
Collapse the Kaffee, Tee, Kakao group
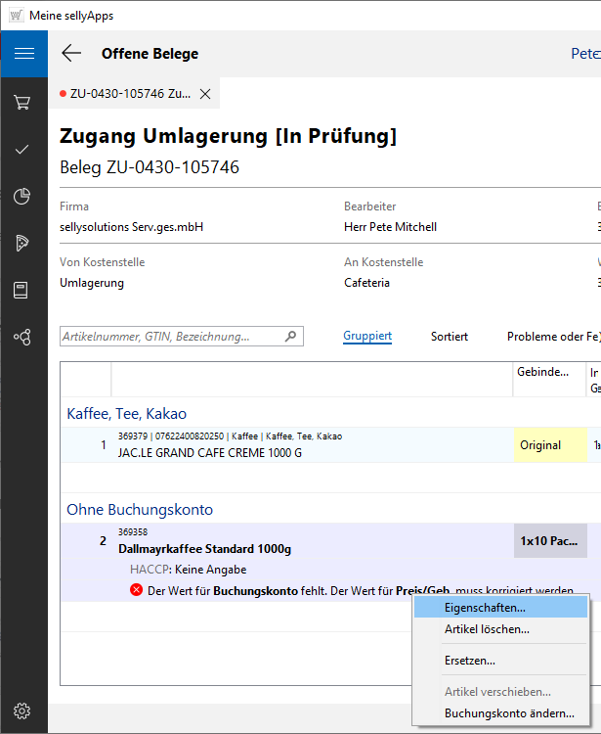tap(126, 413)
